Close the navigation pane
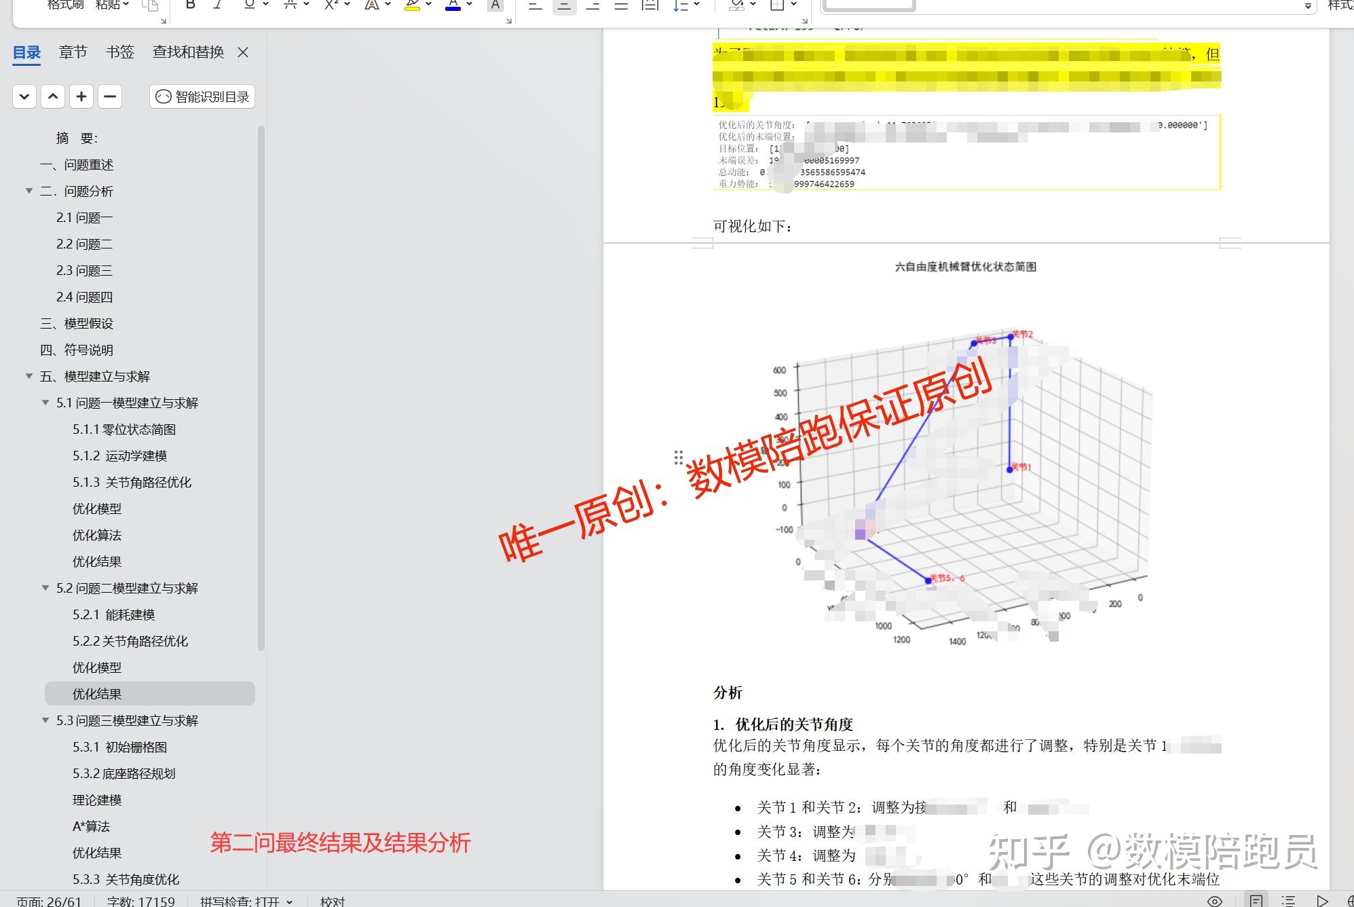 click(243, 52)
